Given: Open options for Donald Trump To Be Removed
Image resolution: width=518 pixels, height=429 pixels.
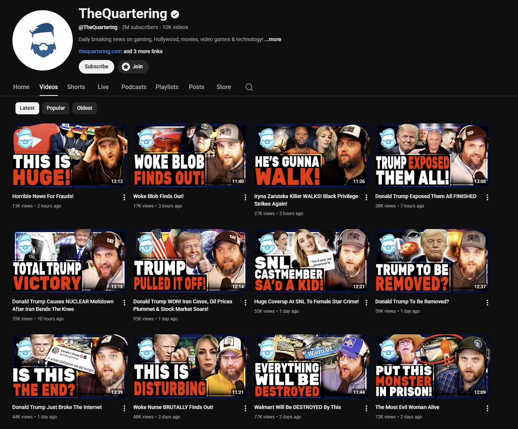Looking at the screenshot, I should (x=487, y=303).
